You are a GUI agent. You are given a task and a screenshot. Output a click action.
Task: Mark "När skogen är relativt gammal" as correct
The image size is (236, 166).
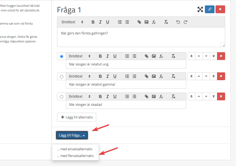61,77
